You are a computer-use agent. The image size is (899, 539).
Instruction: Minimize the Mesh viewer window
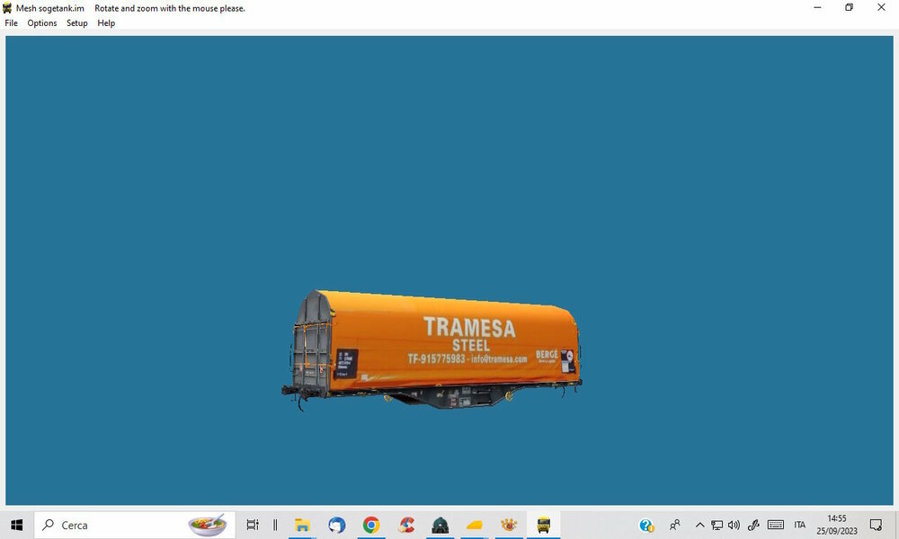click(x=817, y=7)
